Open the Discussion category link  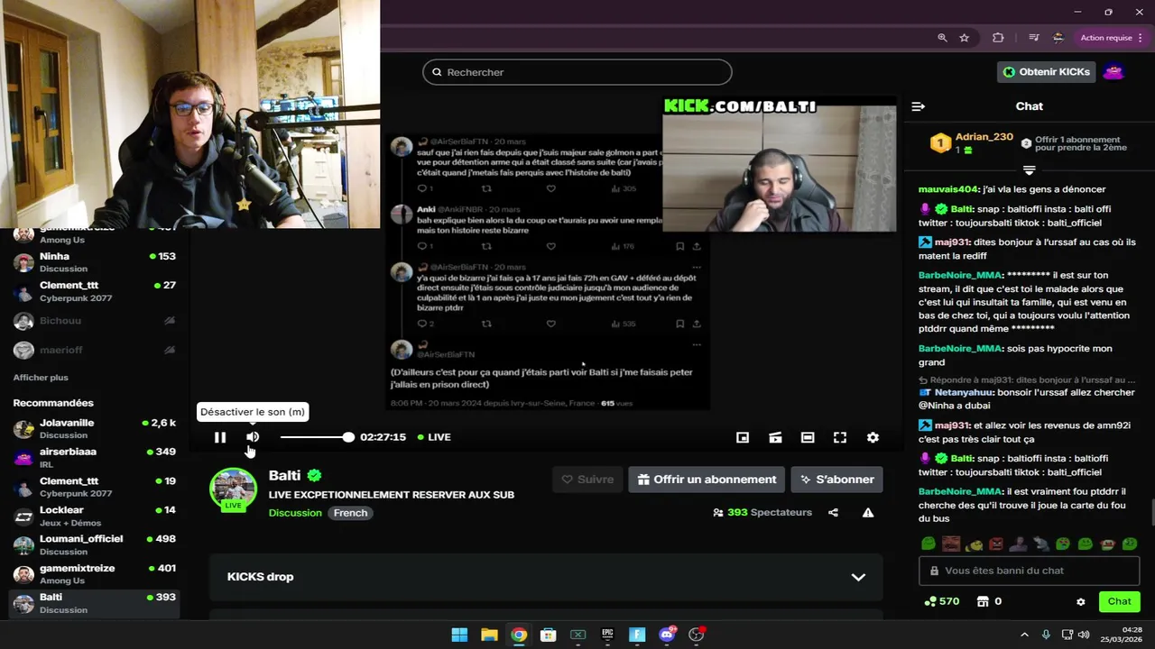(295, 513)
